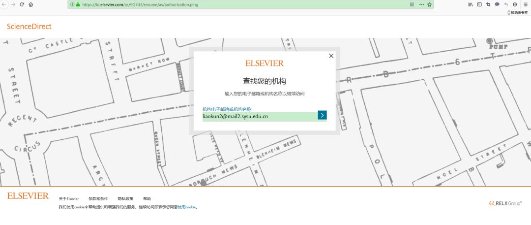Viewport: 531px width, 225px height.
Task: Close the 查找您的机构 dialog
Action: point(331,56)
